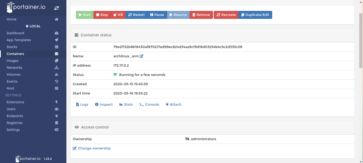Click the edit icon next to archlinux_arm
Viewport: 363px width, 163px height.
[x=142, y=56]
